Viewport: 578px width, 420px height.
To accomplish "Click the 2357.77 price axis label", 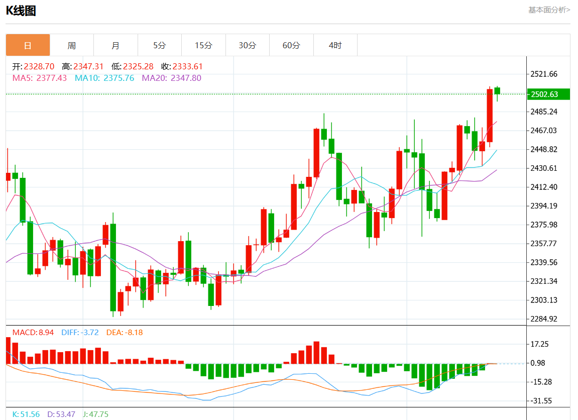I will pyautogui.click(x=544, y=243).
